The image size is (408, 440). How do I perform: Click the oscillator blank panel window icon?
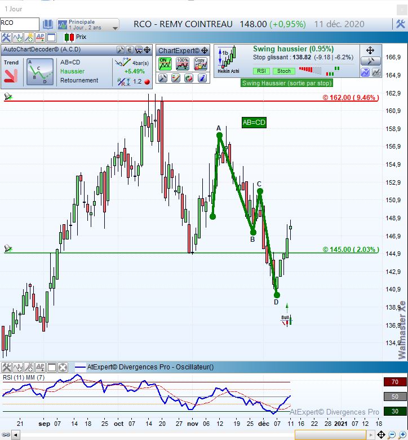coord(51,367)
